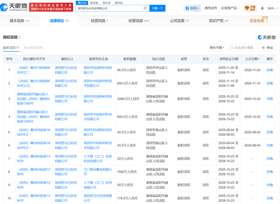Click the Tianyancha logo at top left

[14, 7]
